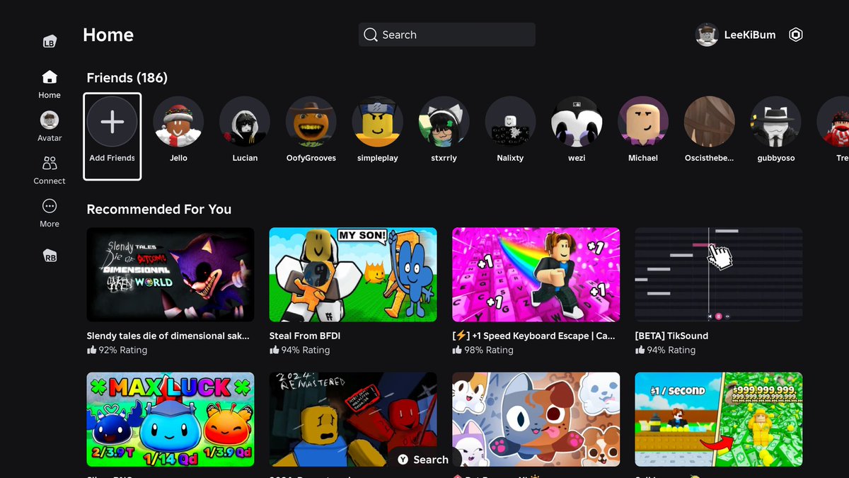This screenshot has height=478, width=849.
Task: Click the Home page title
Action: [x=108, y=35]
